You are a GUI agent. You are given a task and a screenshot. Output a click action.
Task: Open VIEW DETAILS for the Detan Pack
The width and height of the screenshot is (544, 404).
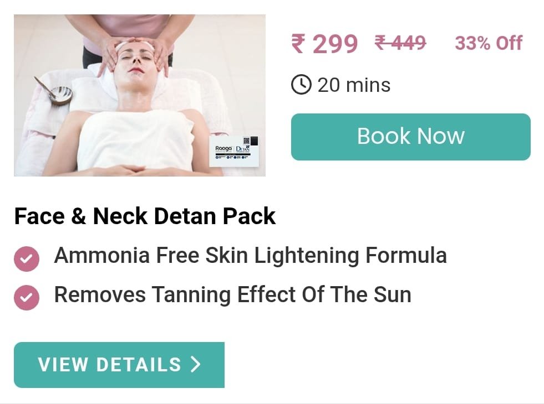click(x=119, y=365)
